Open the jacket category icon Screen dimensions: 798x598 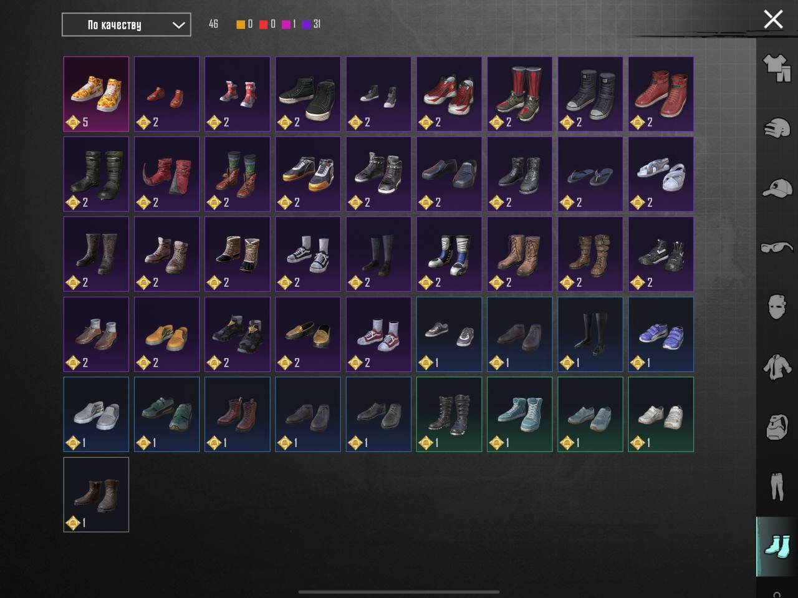(777, 367)
